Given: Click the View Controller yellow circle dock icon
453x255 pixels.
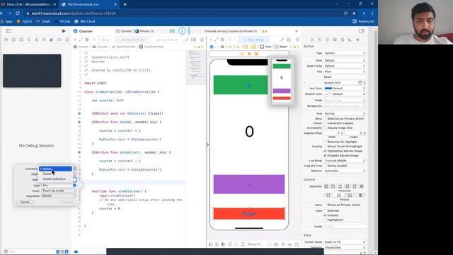Looking at the screenshot, I should (x=242, y=54).
